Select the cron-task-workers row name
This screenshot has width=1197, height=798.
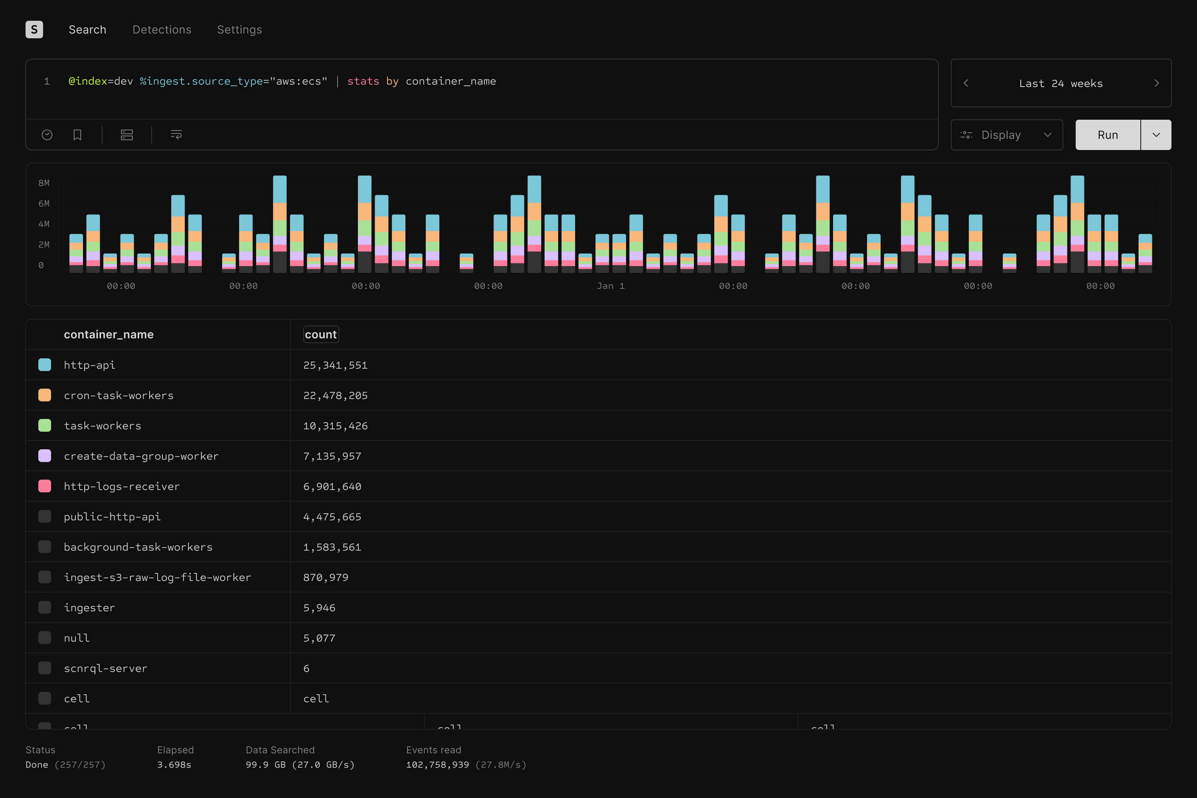(119, 395)
